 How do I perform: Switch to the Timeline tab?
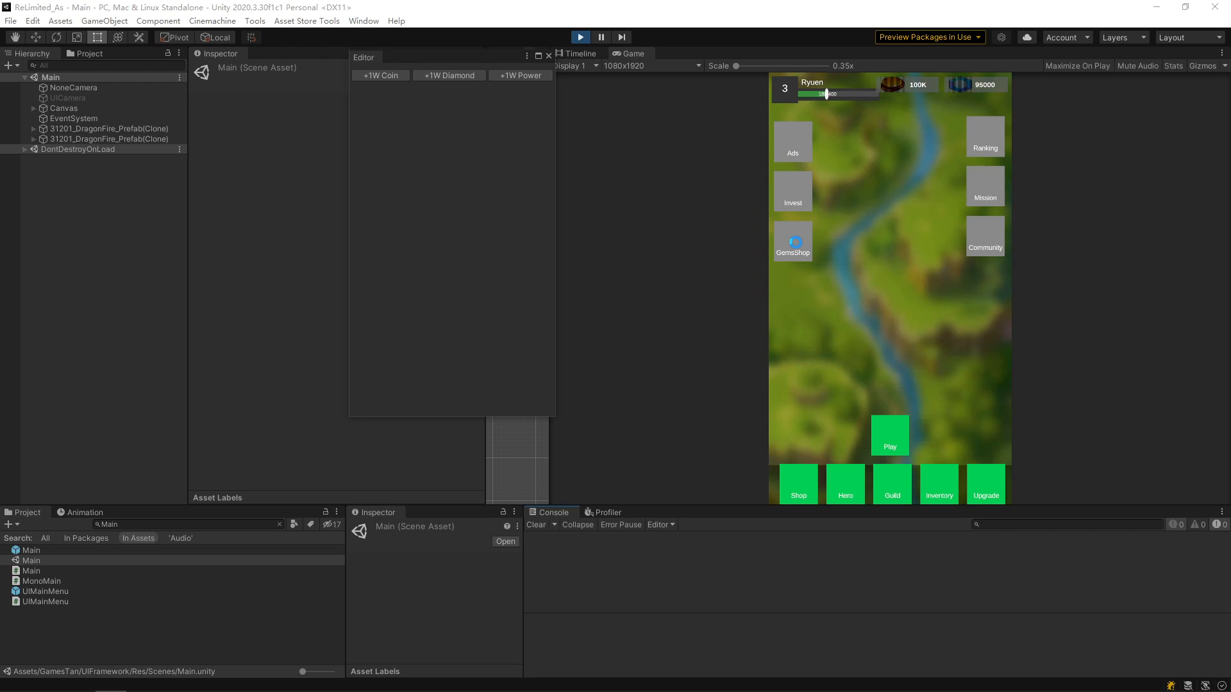click(x=576, y=53)
